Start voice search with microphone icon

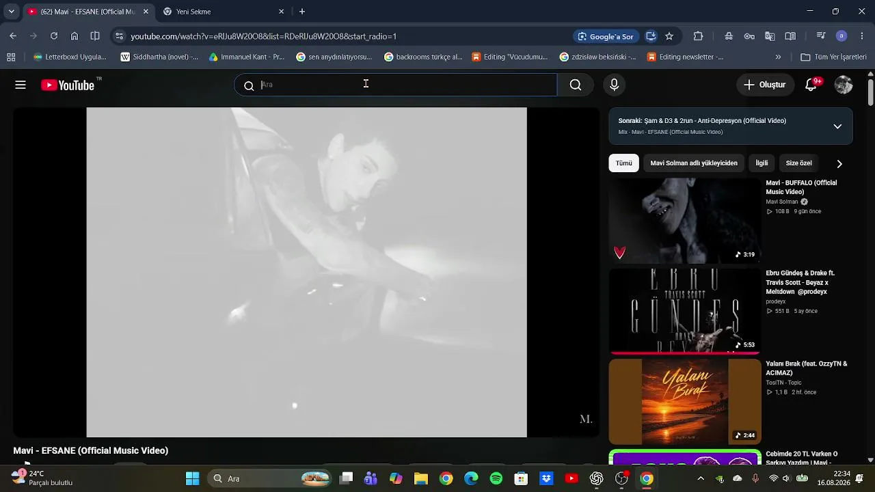pos(614,85)
